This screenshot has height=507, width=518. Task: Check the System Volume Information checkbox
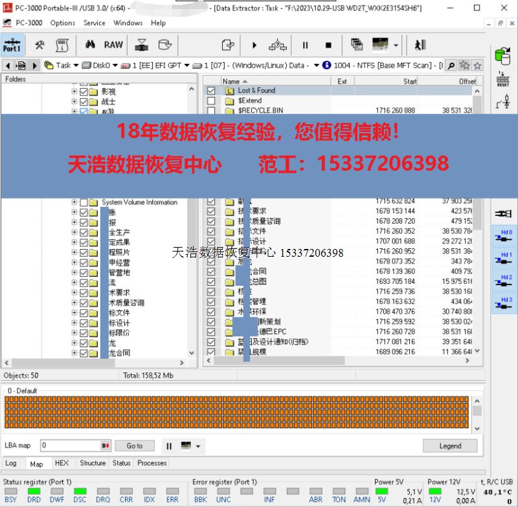point(84,202)
